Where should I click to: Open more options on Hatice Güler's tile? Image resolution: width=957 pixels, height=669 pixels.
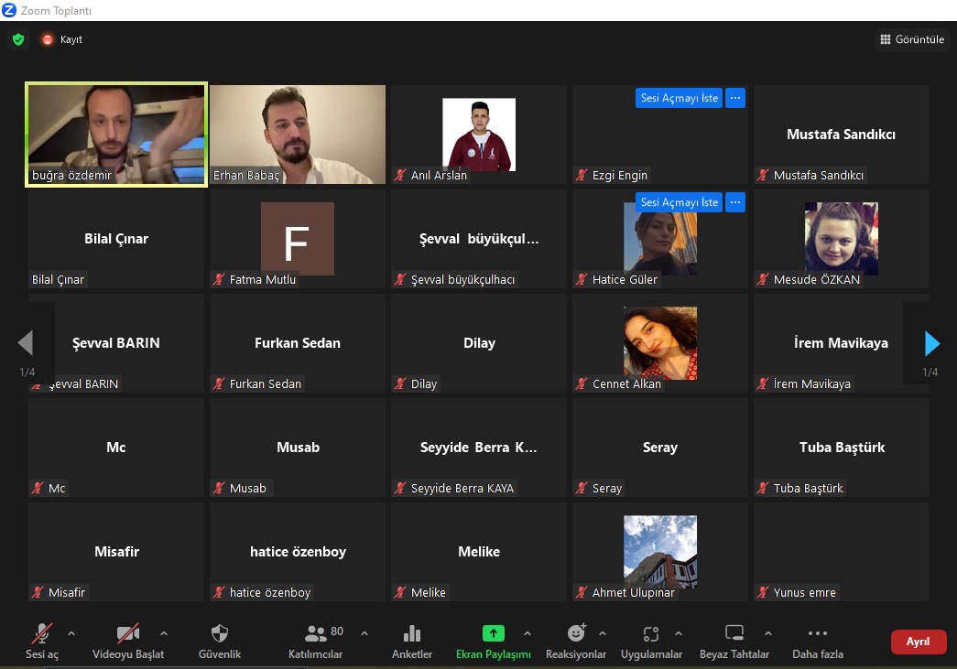point(735,202)
